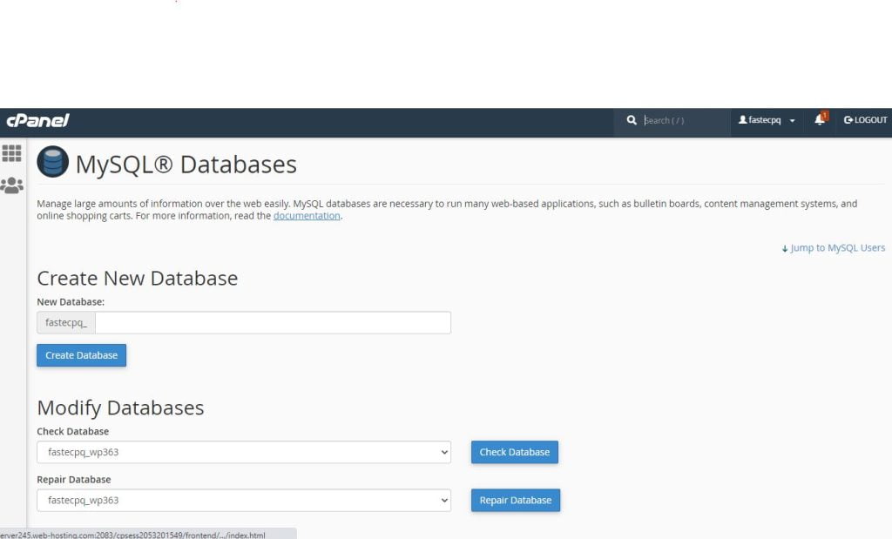The height and width of the screenshot is (539, 892).
Task: Click the MySQL Databases page icon
Action: (53, 162)
